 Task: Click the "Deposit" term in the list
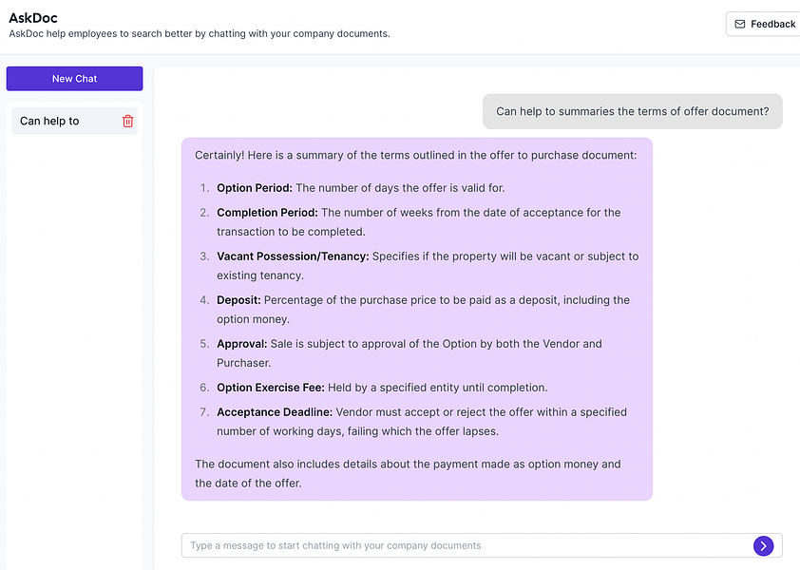(238, 300)
